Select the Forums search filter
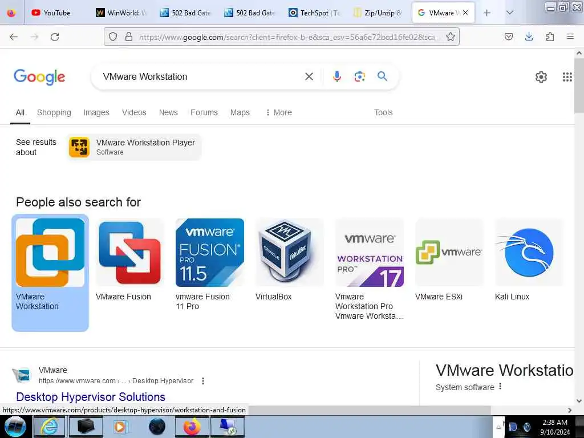 pos(204,112)
